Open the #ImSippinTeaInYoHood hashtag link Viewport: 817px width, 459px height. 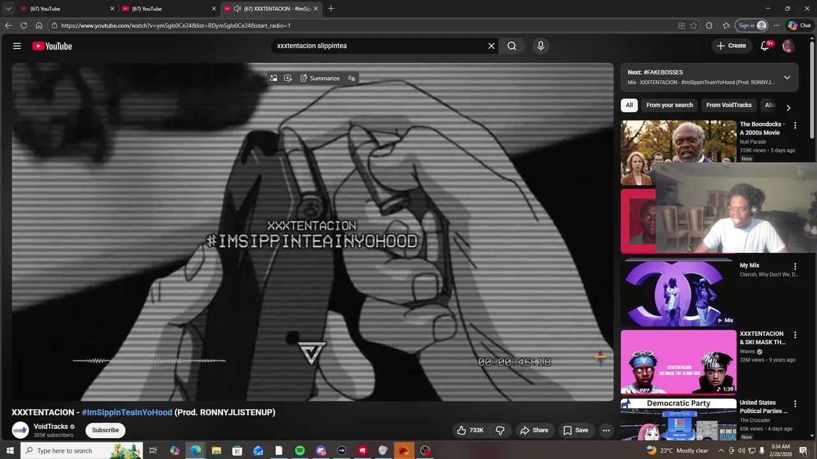point(127,412)
